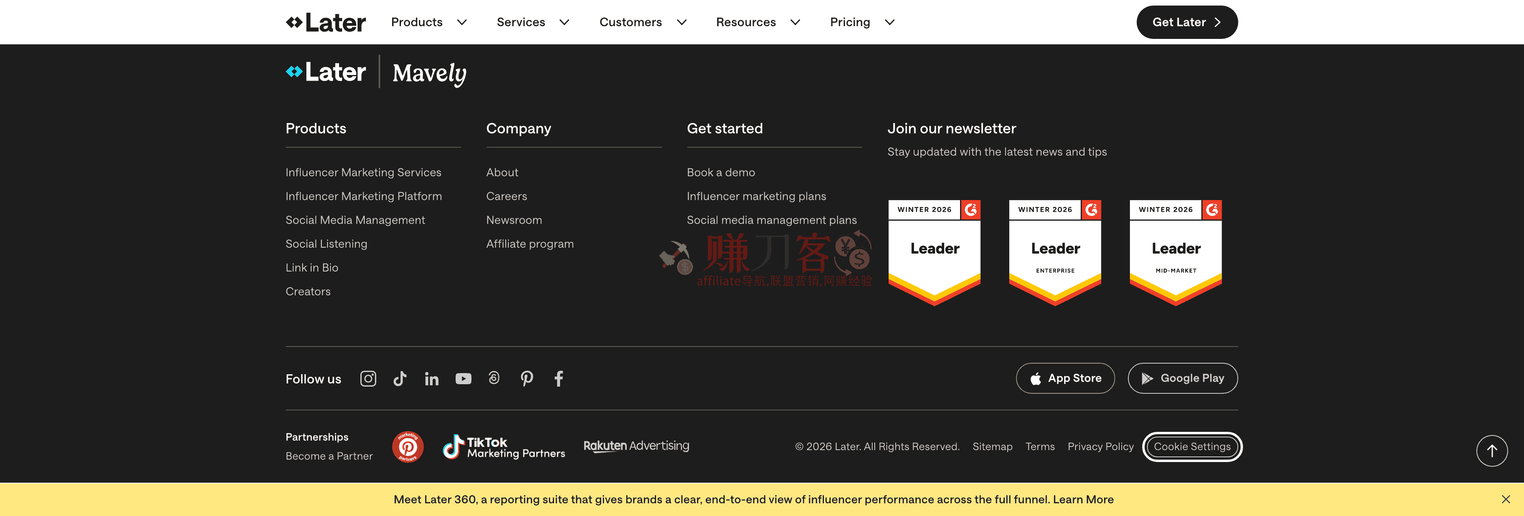Download from the App Store button
This screenshot has width=1524, height=516.
(x=1065, y=378)
